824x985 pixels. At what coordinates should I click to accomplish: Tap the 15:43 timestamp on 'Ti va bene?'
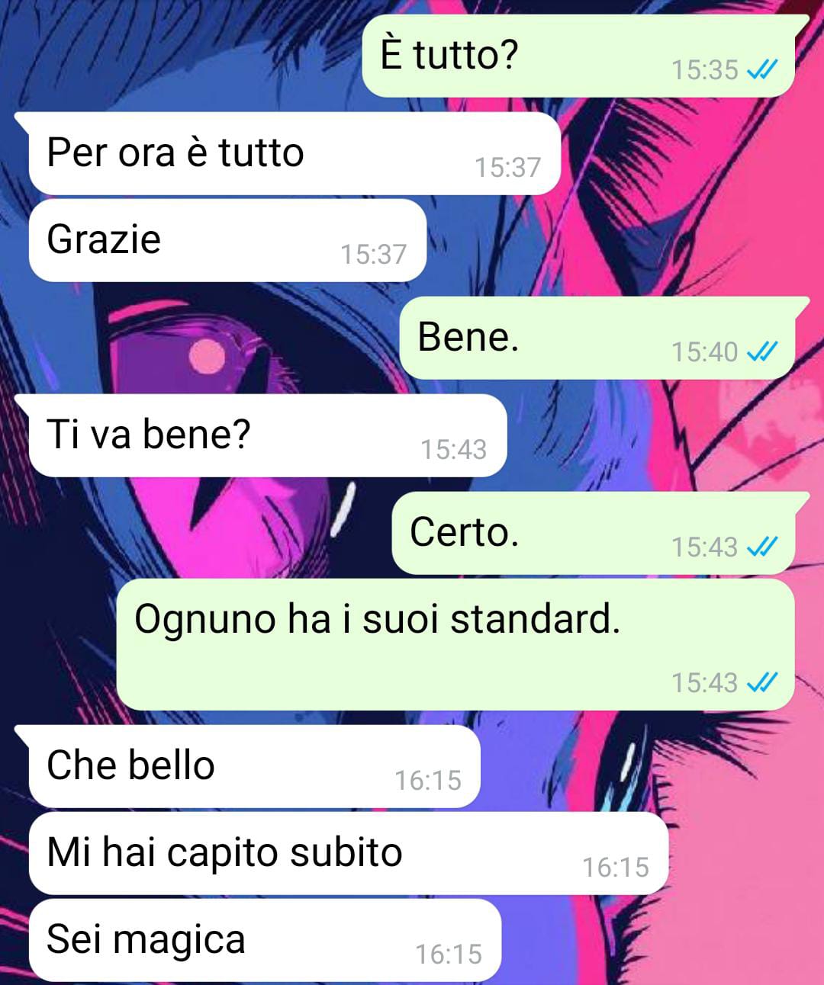pos(454,450)
